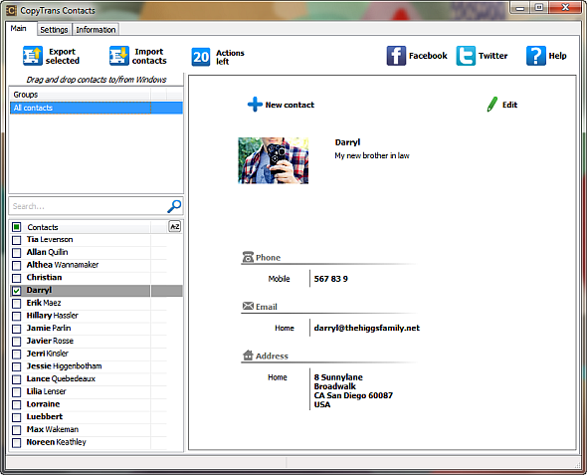Screen dimensions: 587x475
Task: Click the email envelope section icon
Action: (248, 306)
